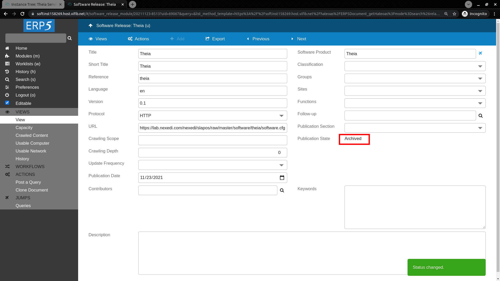Click the Description text area
This screenshot has width=500, height=281.
click(312, 253)
